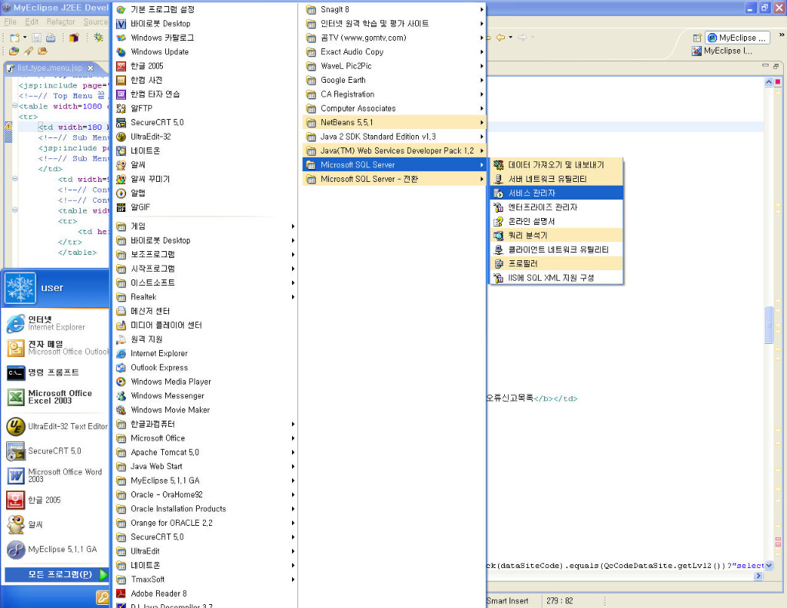Click cursor position 279 : 82 in status bar
The width and height of the screenshot is (787, 608).
coord(560,600)
